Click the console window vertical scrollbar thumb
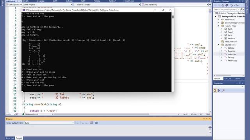The width and height of the screenshot is (250, 140). [x=173, y=17]
